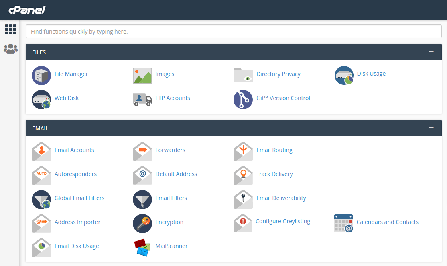Open the Configure Greylisting link

coord(282,221)
